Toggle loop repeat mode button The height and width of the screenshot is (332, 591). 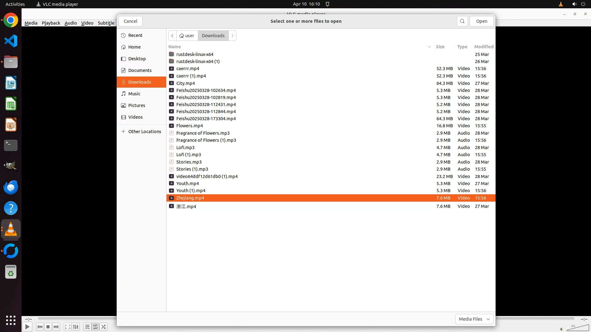(95, 327)
